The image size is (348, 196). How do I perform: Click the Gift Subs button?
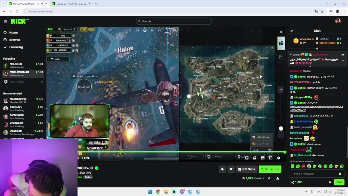(247, 169)
